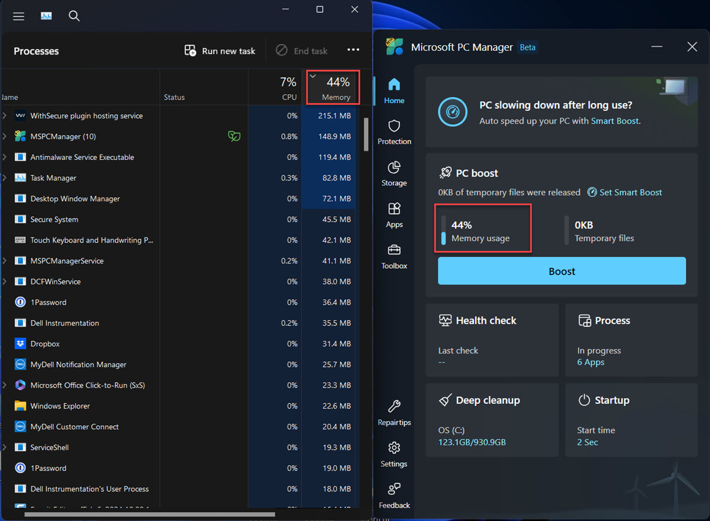Open Storage section in PC Manager
The width and height of the screenshot is (710, 521).
pos(394,173)
